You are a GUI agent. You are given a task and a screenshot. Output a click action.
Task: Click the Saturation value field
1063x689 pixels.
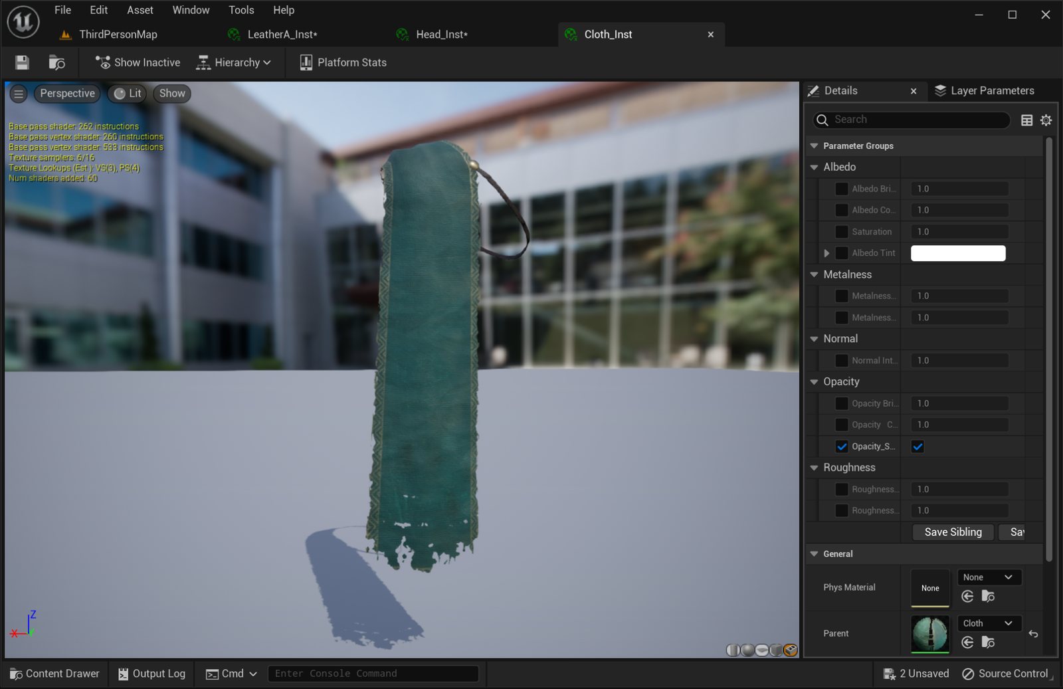(x=959, y=232)
